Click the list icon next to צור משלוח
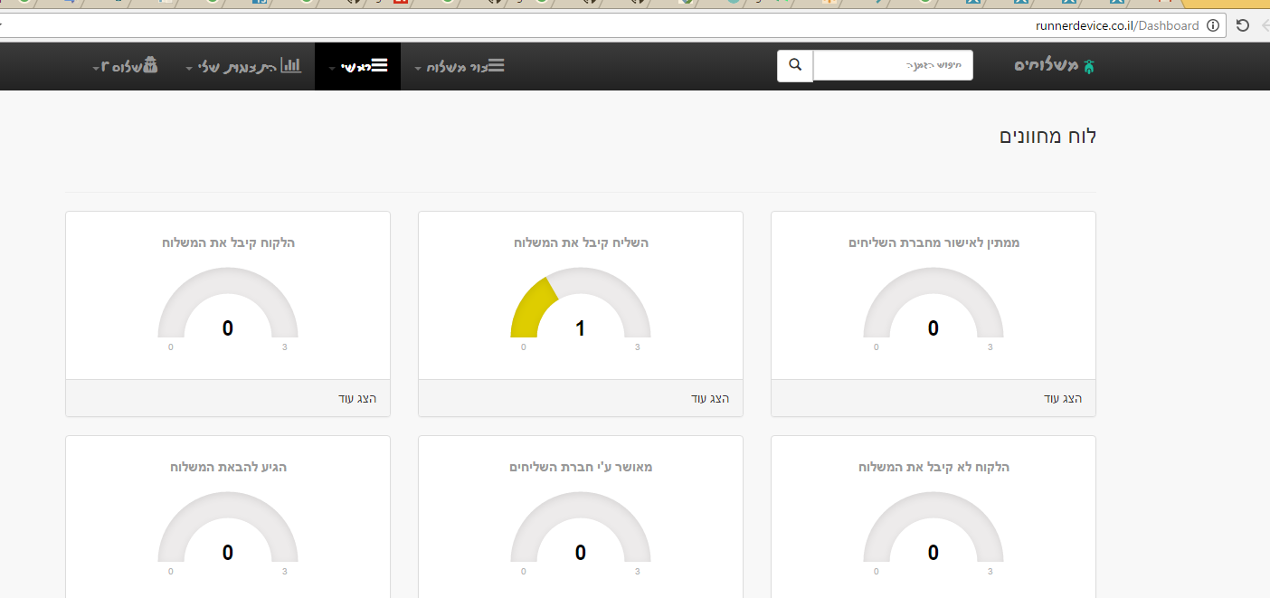 point(497,65)
